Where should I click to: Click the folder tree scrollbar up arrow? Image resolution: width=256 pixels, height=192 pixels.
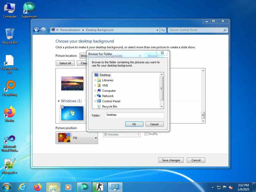point(162,74)
